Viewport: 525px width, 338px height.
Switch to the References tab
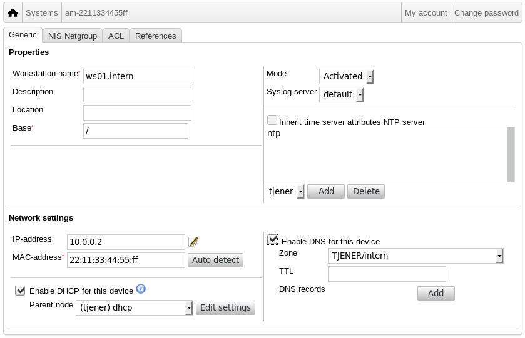pos(155,36)
